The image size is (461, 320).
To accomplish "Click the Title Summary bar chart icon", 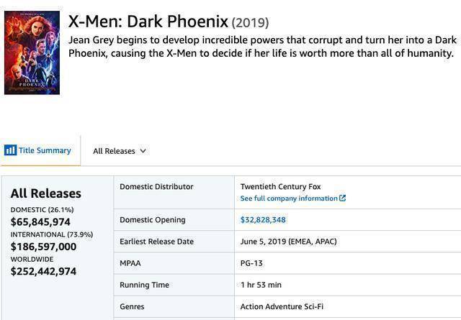I will pos(10,150).
